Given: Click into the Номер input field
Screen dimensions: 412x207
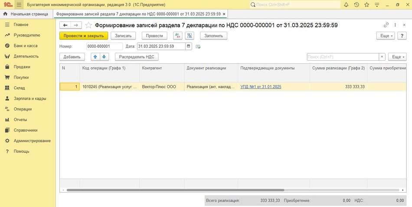Looking at the screenshot, I should [104, 46].
